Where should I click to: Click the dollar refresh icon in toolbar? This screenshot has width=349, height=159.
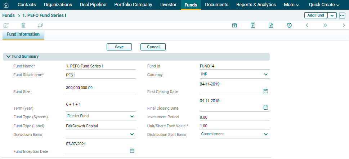point(289,25)
